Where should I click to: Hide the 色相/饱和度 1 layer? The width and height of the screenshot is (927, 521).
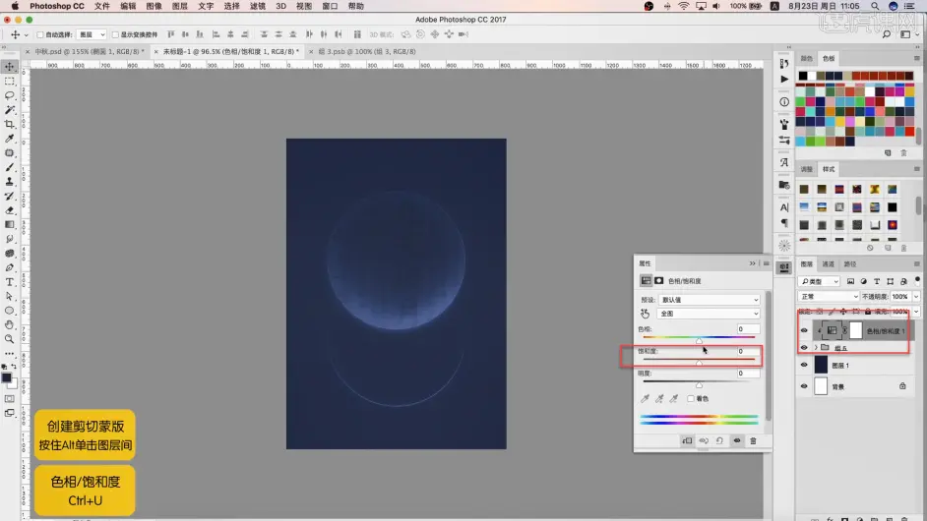click(x=804, y=331)
